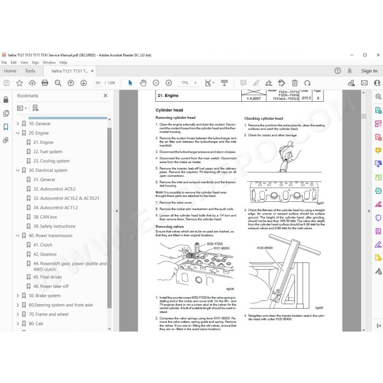Open the View menu
Screen dimensions: 383x383
pos(24,62)
